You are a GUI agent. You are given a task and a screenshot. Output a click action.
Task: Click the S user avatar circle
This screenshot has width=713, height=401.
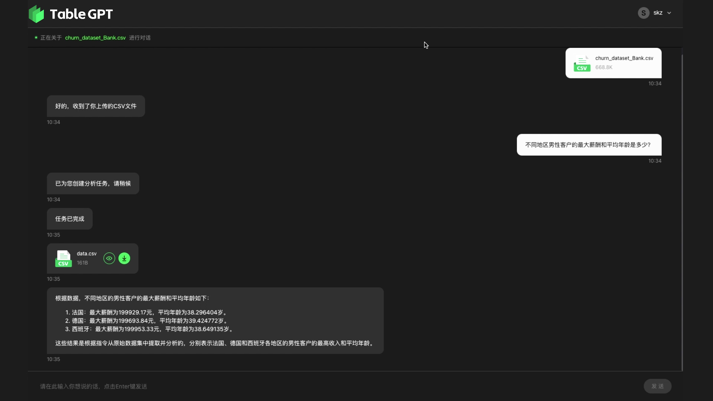[x=643, y=13]
